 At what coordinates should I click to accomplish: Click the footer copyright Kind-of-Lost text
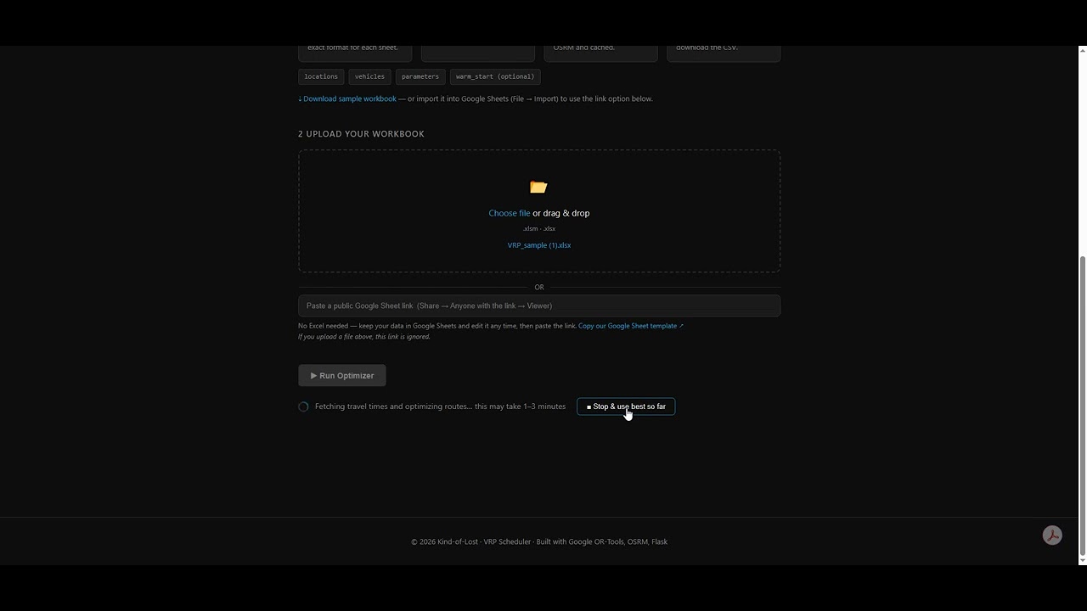[539, 541]
